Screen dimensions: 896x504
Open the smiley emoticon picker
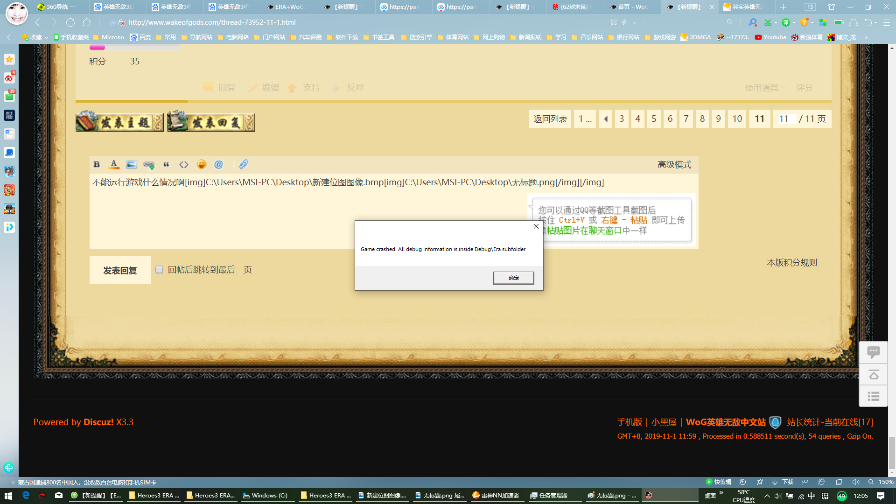coord(202,164)
